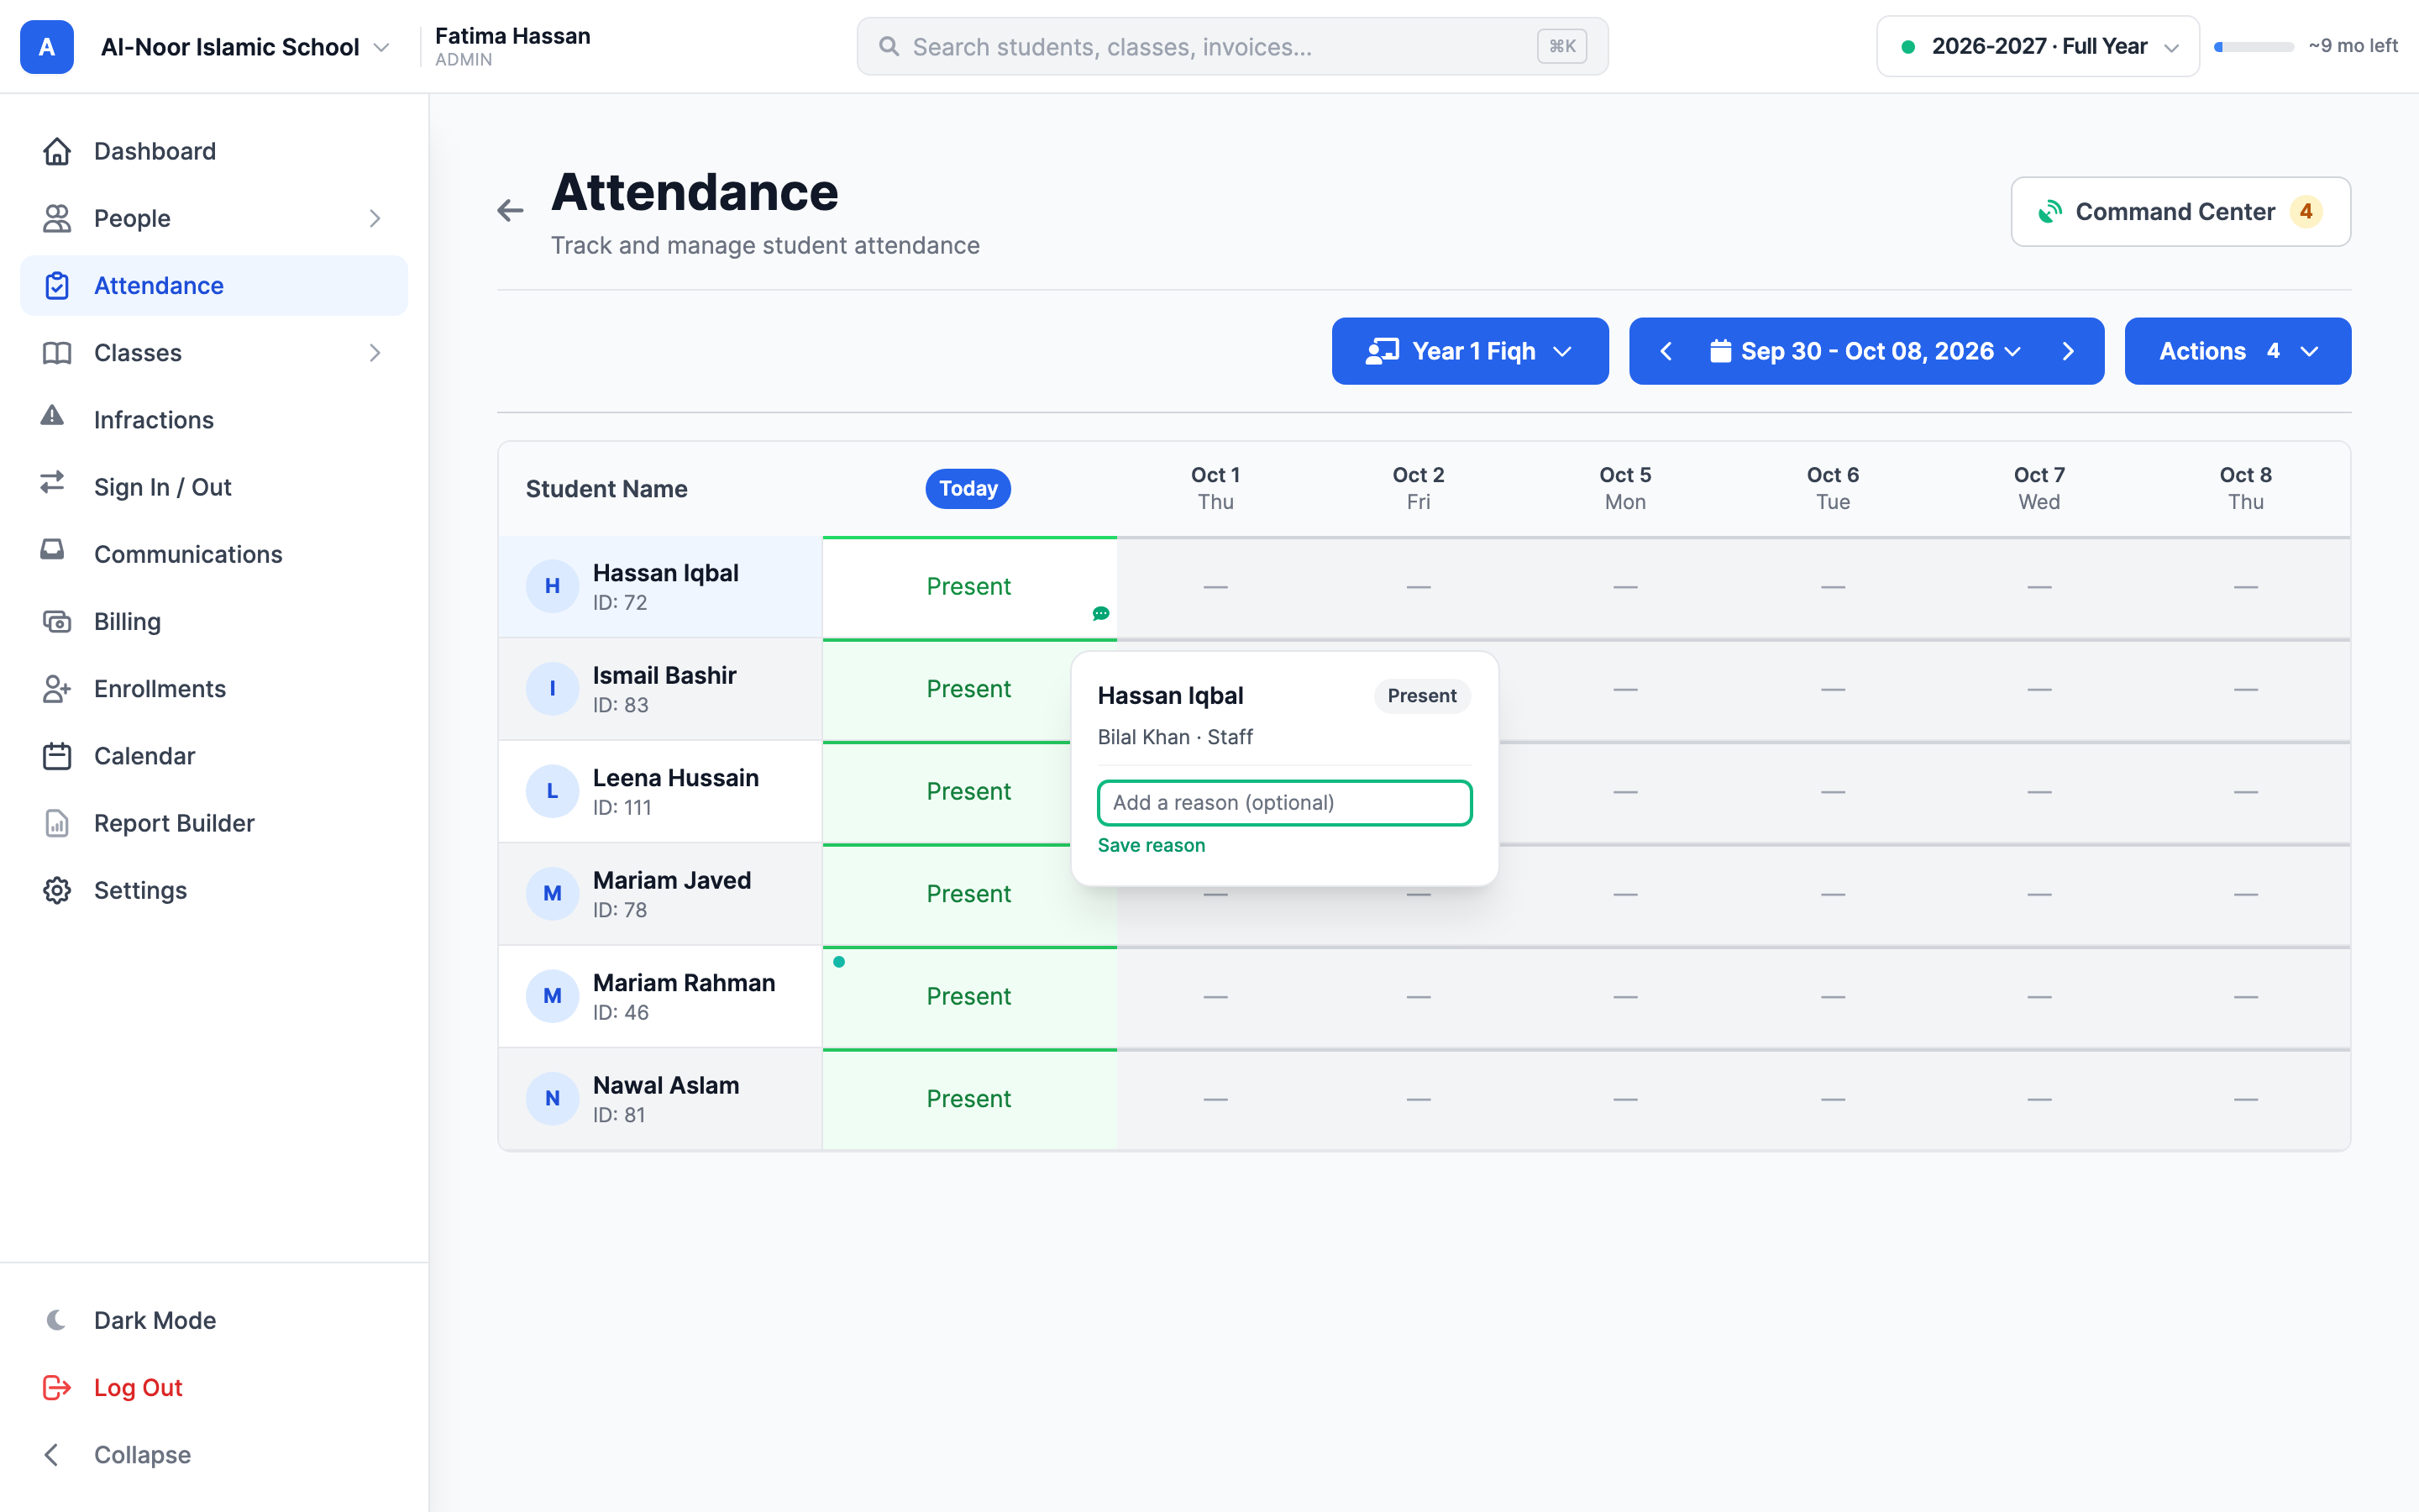
Task: Click Hassan Iqbal's H avatar
Action: coord(552,586)
